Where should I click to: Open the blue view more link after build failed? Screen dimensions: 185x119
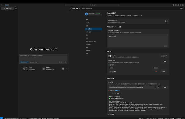(117, 90)
